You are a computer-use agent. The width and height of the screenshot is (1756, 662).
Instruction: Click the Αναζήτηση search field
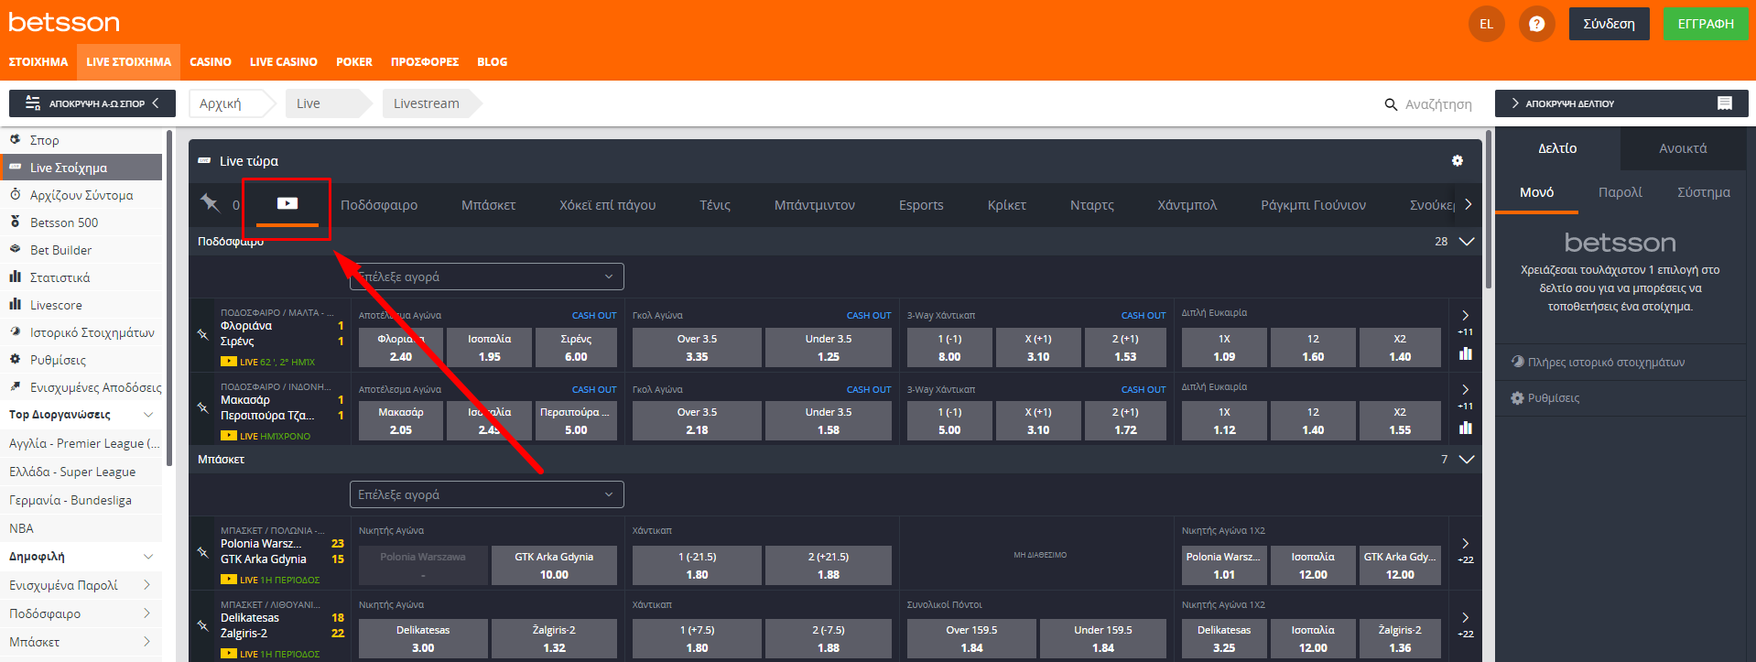tap(1438, 104)
